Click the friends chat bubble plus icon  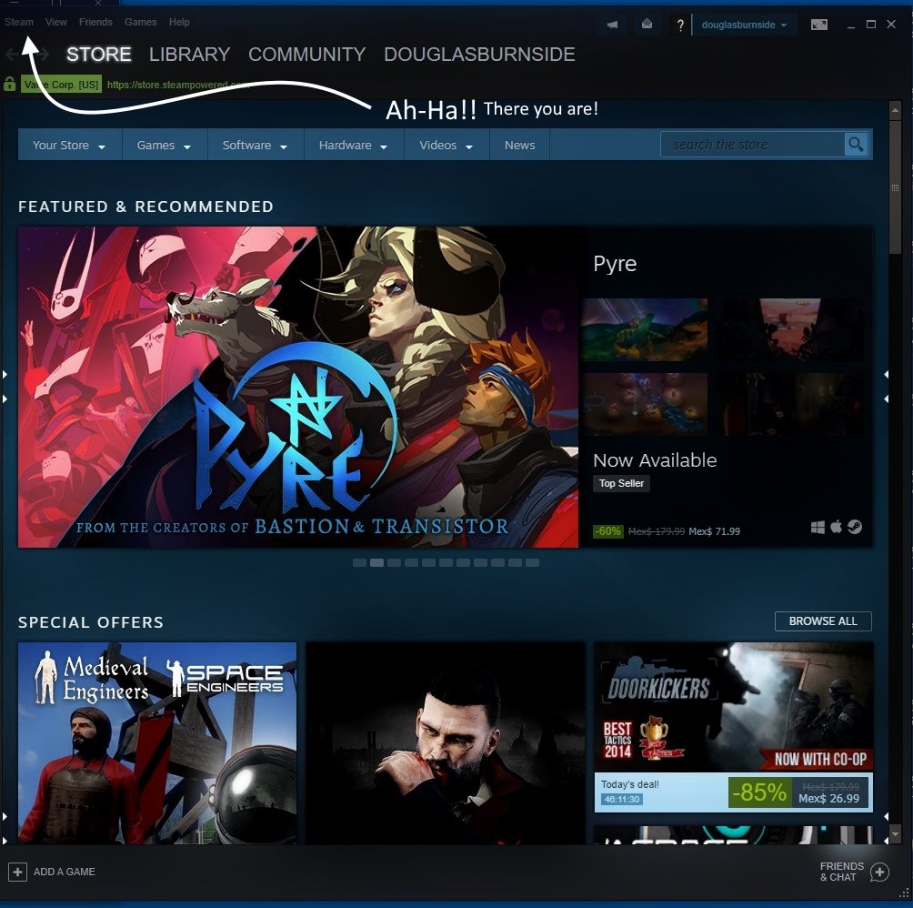point(880,873)
